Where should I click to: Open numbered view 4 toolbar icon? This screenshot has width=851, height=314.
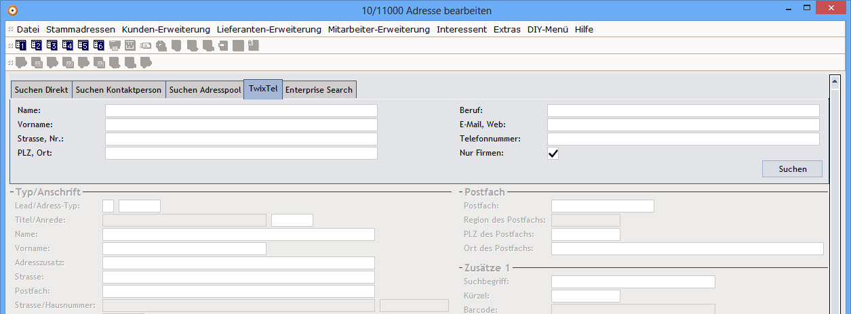pyautogui.click(x=68, y=46)
